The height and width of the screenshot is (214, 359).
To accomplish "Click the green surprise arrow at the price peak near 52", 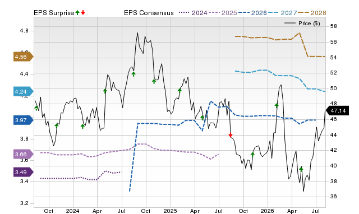I will coord(134,74).
